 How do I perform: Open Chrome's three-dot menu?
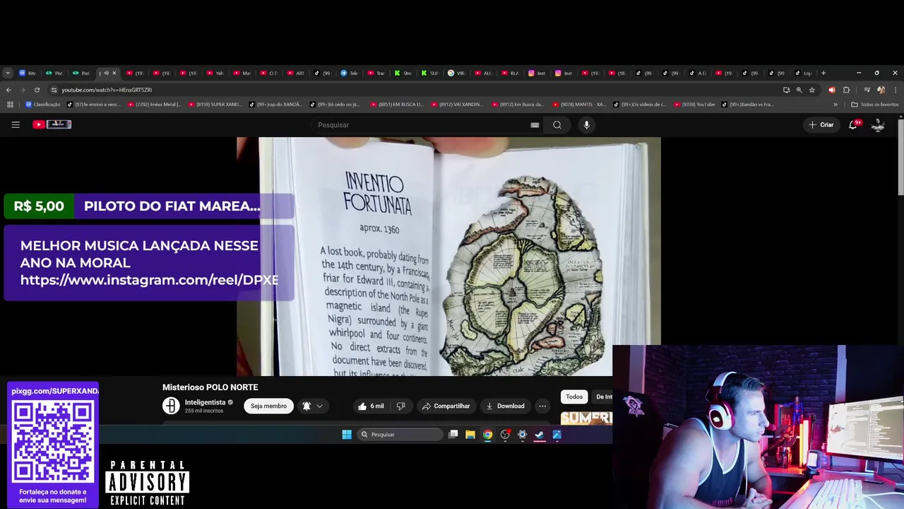pyautogui.click(x=896, y=90)
